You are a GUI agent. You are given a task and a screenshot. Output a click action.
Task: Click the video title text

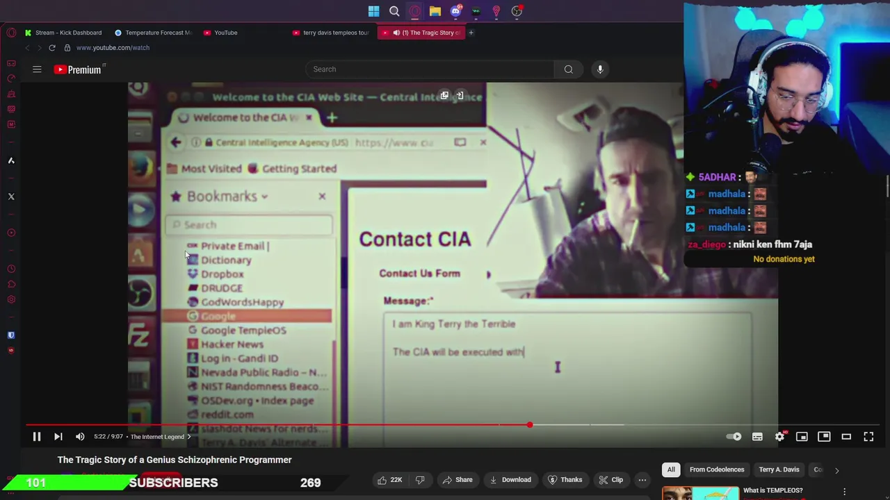[x=175, y=460]
